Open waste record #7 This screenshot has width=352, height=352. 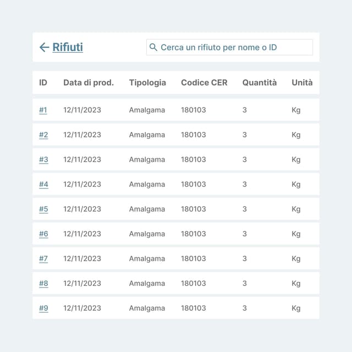click(43, 258)
